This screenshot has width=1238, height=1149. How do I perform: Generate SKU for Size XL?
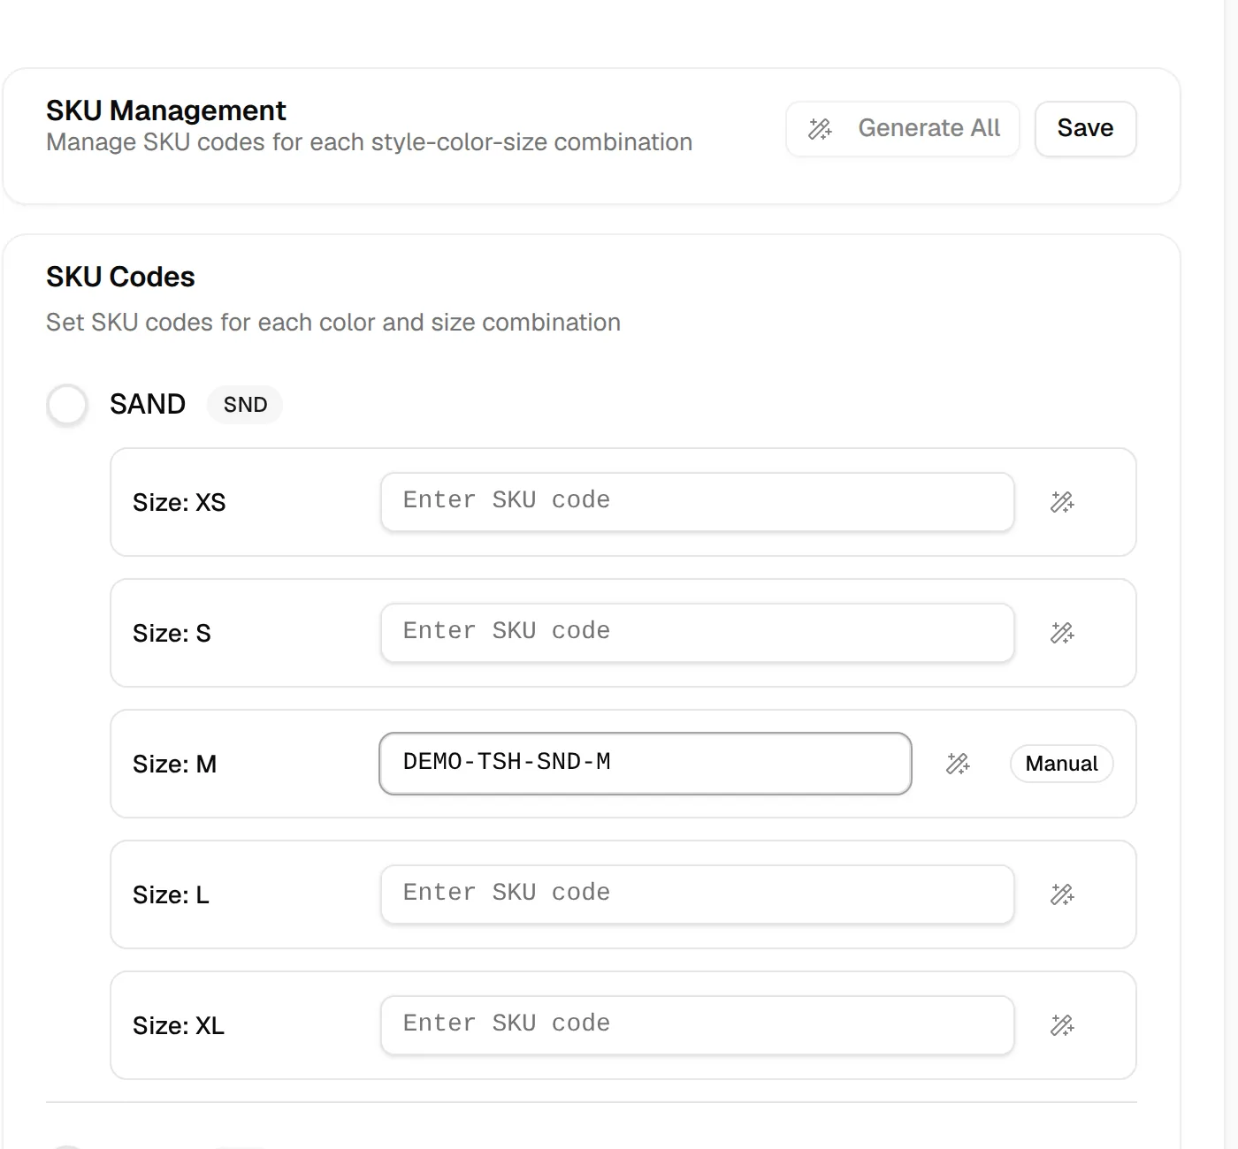[1062, 1025]
